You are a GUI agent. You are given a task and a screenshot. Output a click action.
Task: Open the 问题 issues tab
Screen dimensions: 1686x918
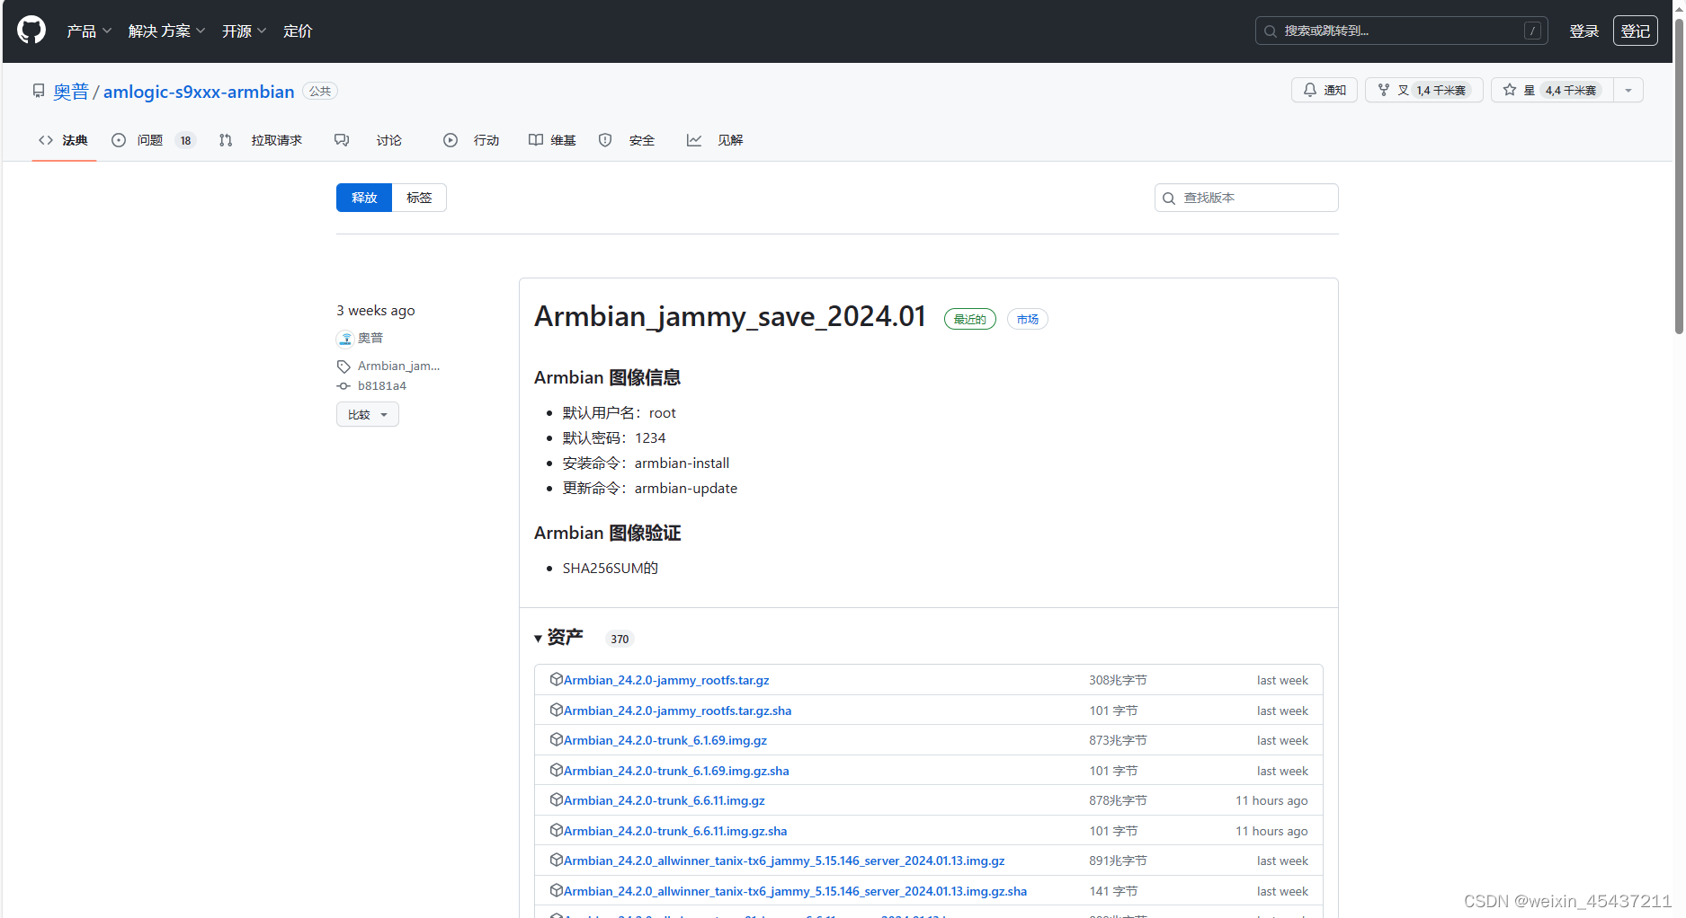click(x=153, y=140)
